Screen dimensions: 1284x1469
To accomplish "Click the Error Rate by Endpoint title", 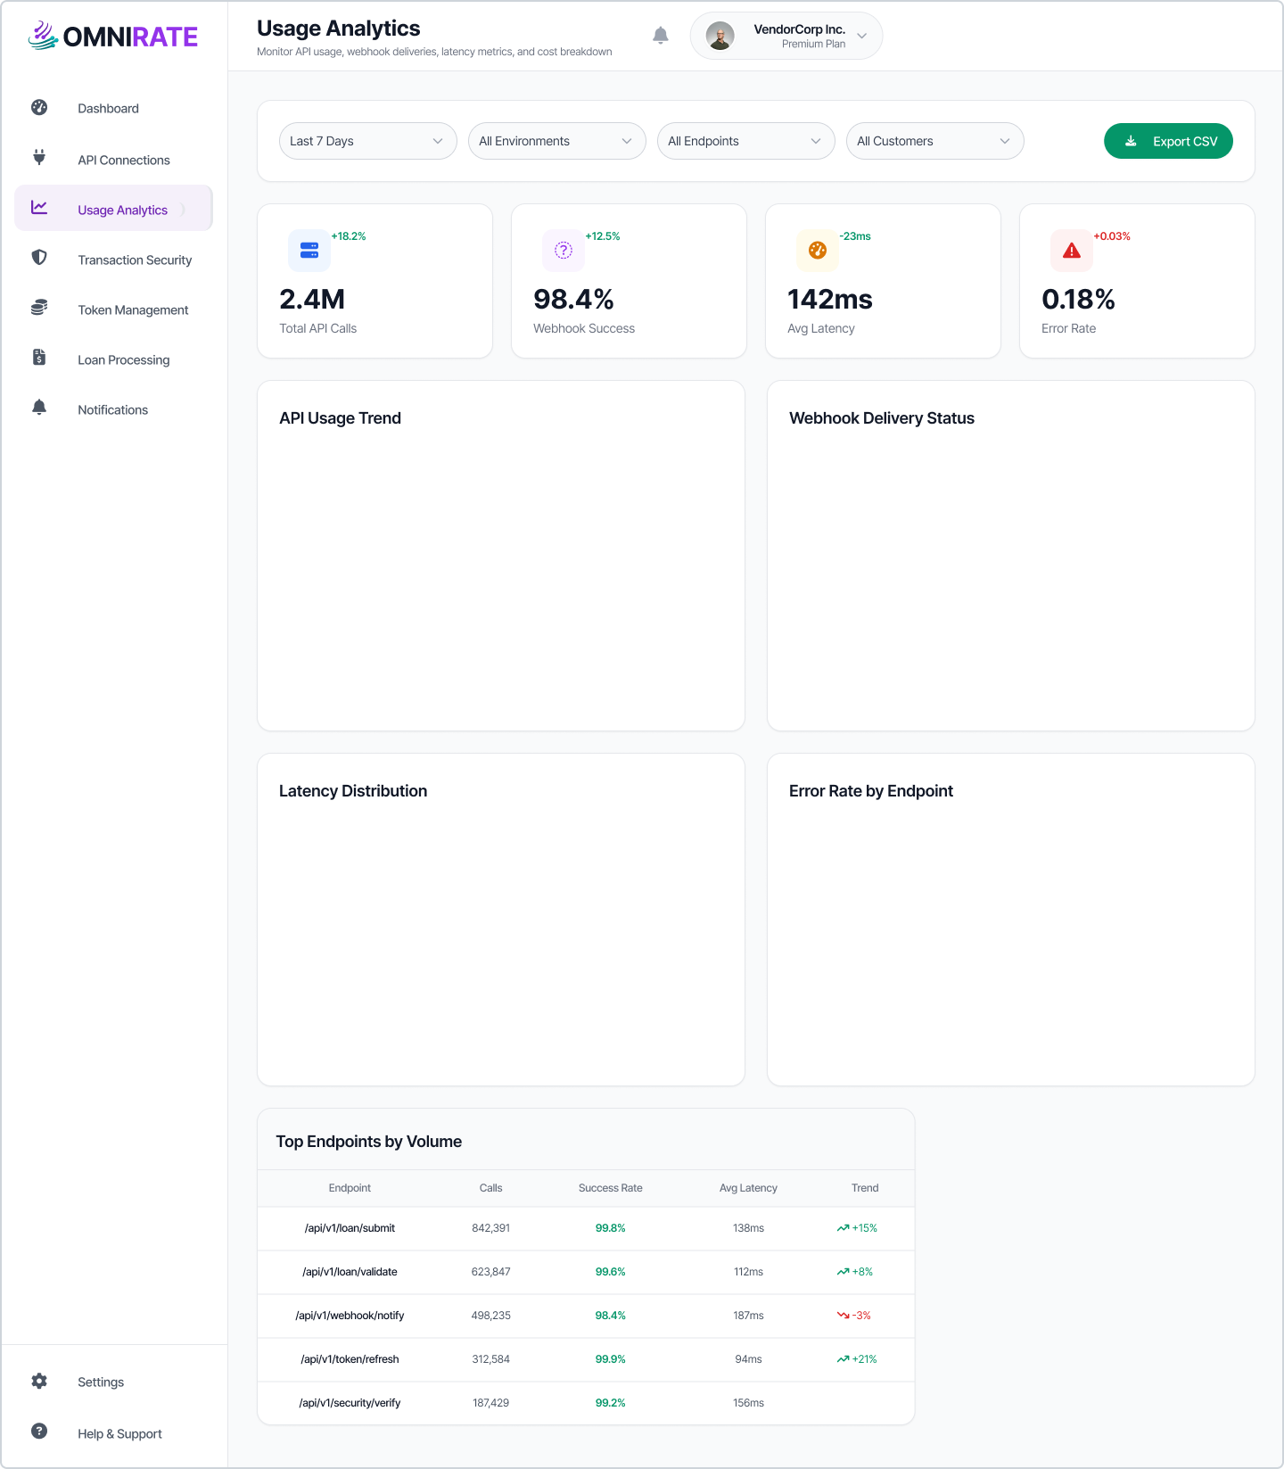I will tap(871, 791).
